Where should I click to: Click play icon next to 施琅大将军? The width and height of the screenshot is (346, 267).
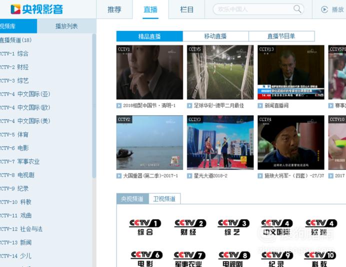260,176
